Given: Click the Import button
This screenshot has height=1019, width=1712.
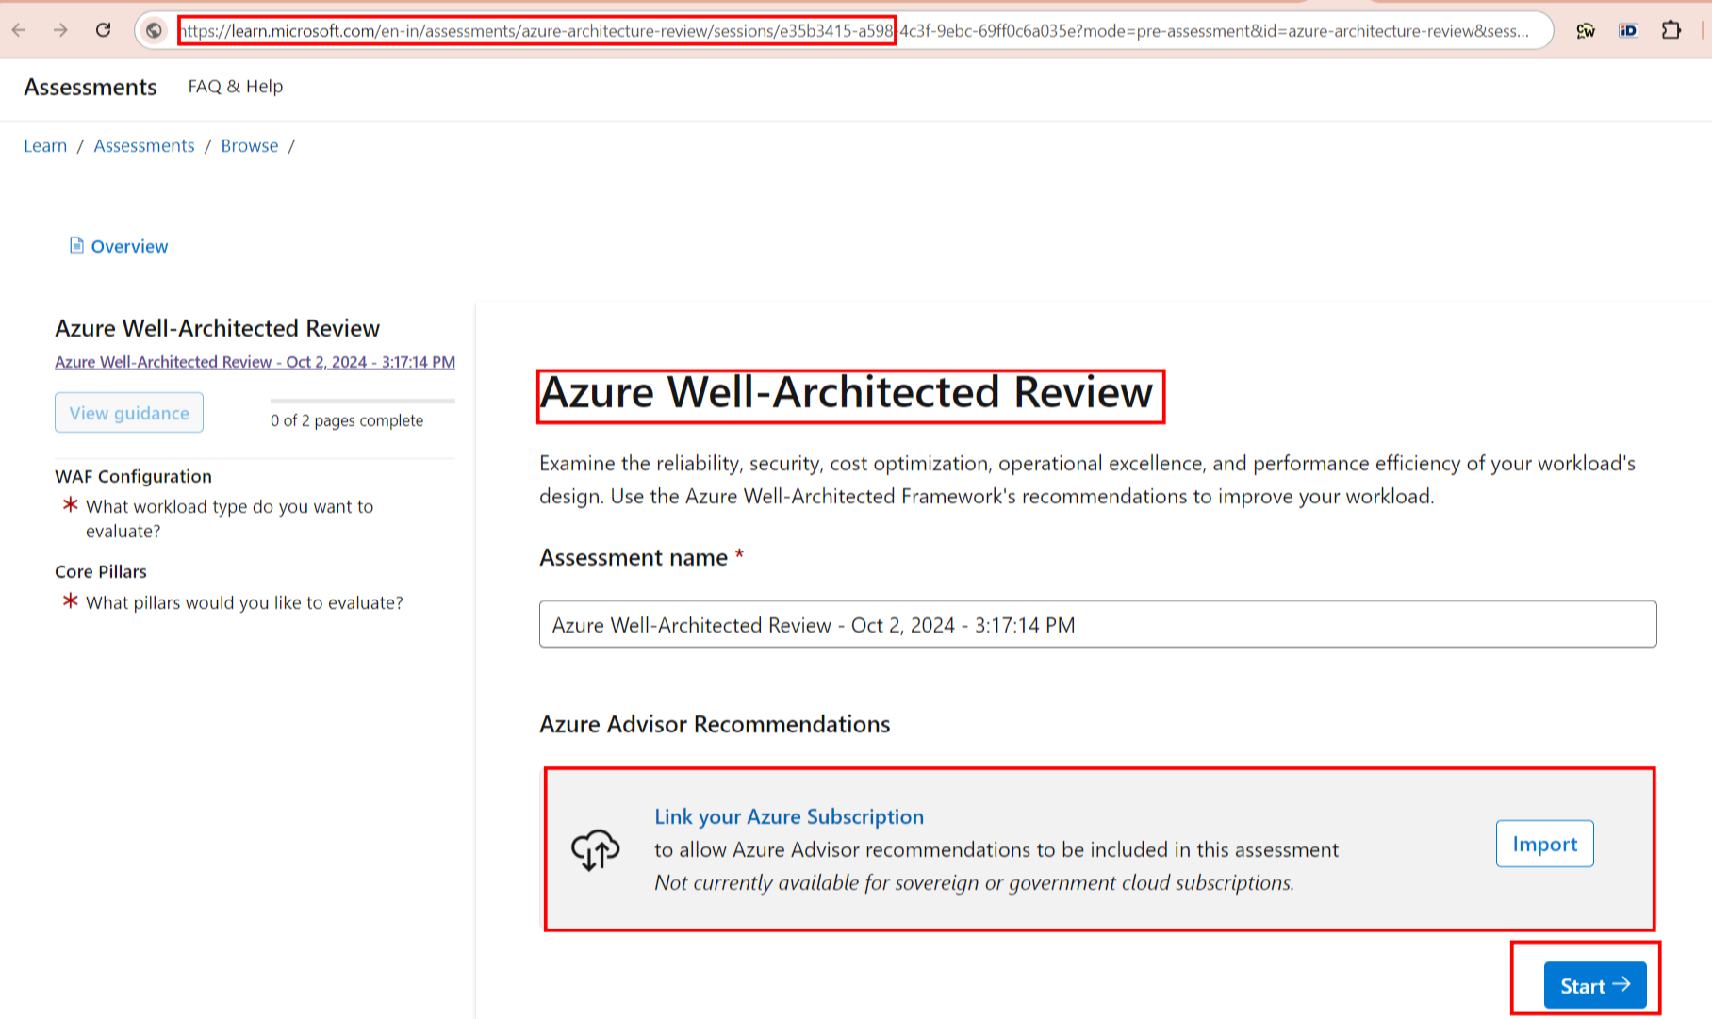Looking at the screenshot, I should (x=1544, y=844).
